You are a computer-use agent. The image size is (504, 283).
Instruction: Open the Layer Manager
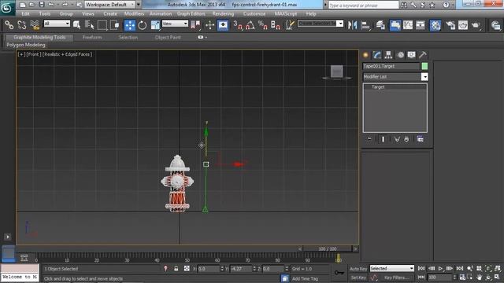(380, 24)
